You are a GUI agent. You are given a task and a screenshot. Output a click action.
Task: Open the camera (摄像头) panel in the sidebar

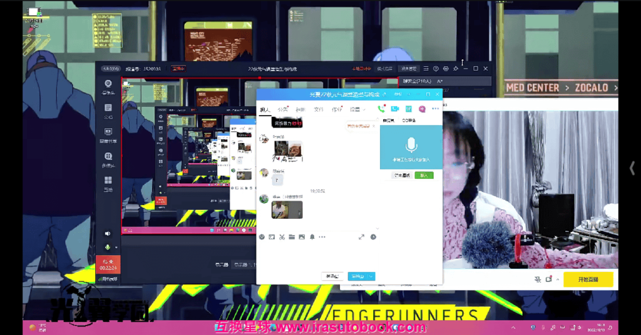tap(108, 87)
